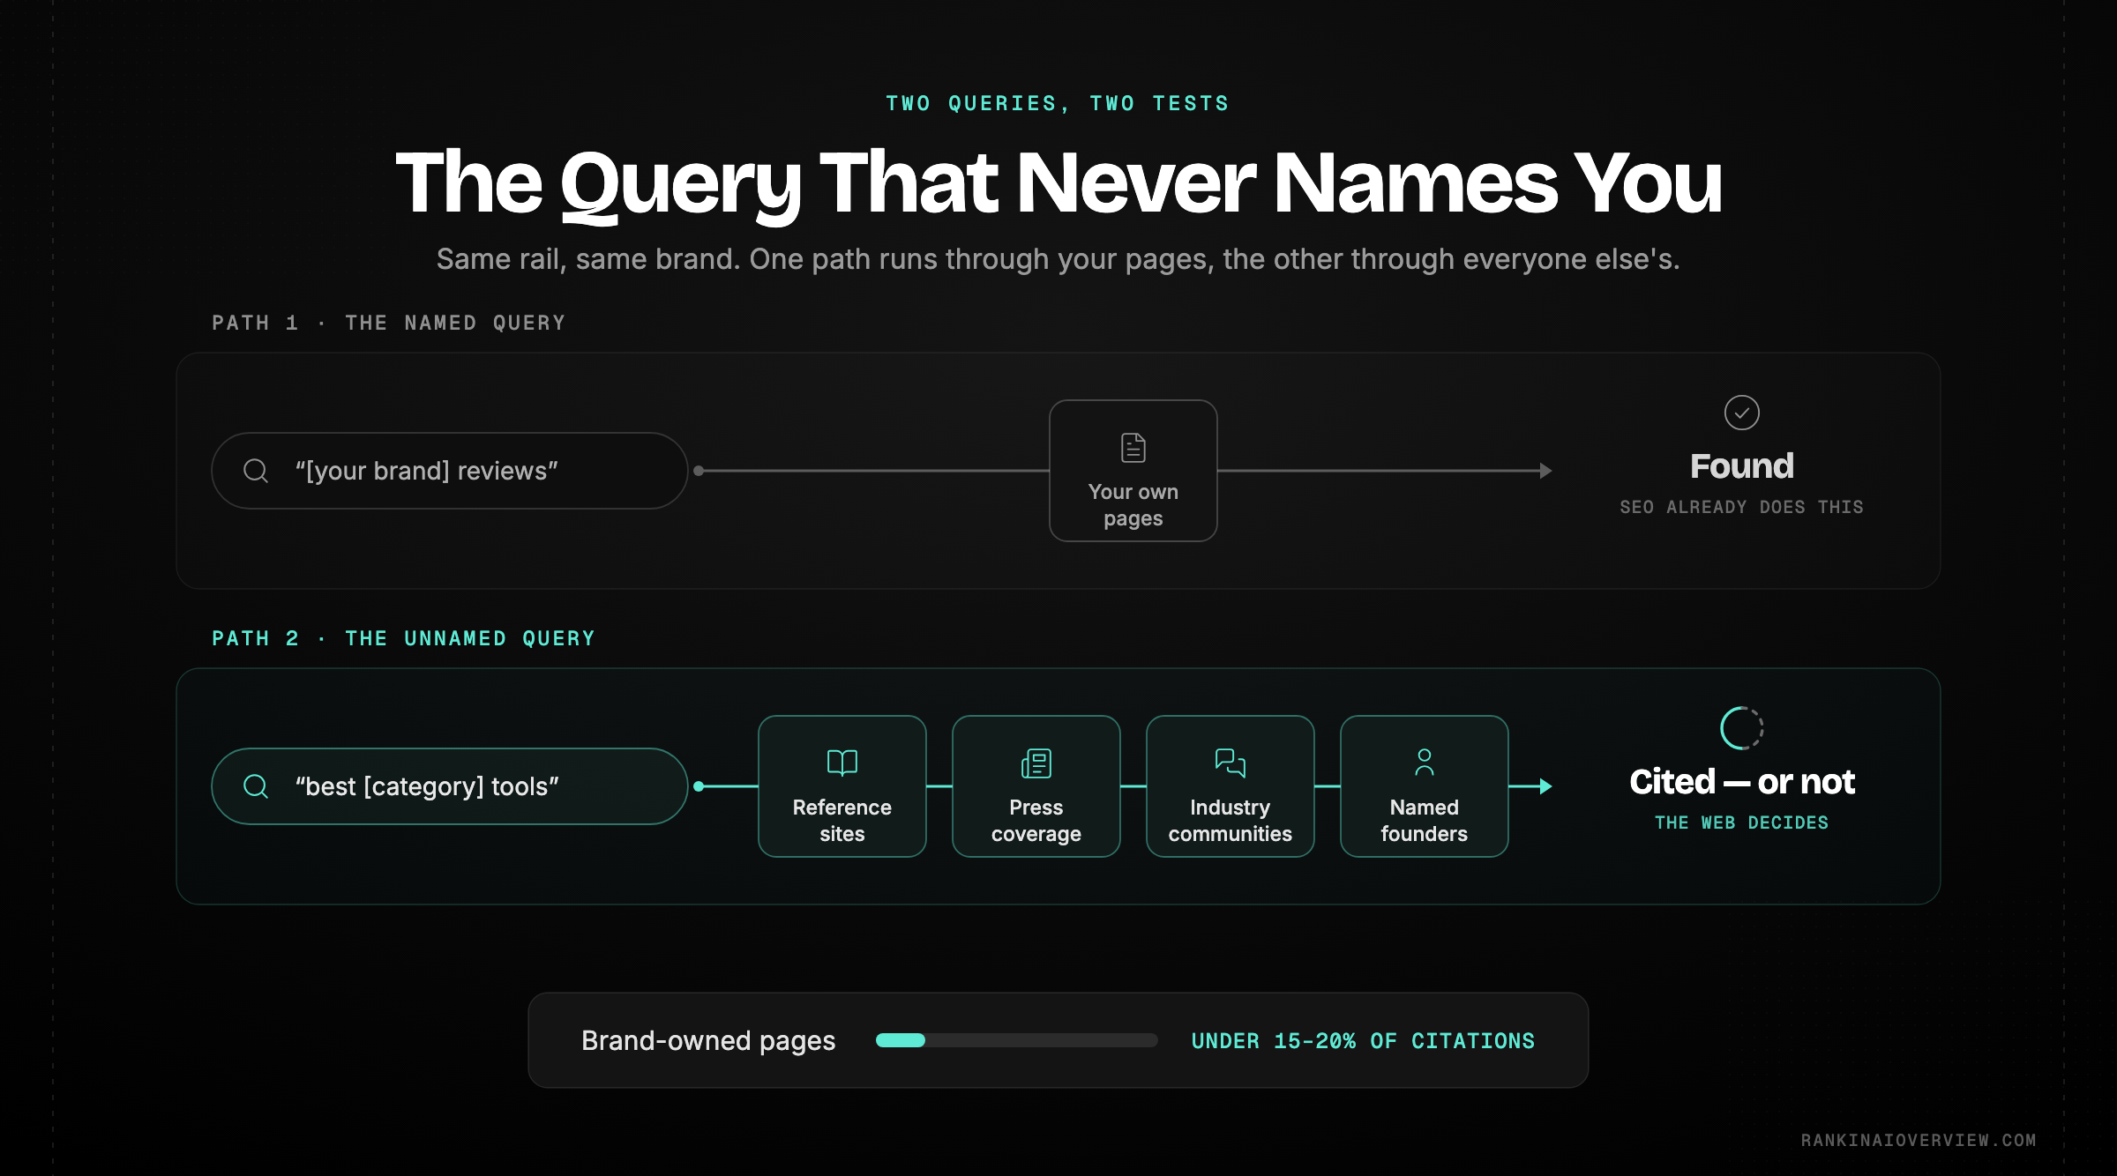
Task: Click the "SEO ALREADY DOES THIS" caption
Action: point(1742,507)
